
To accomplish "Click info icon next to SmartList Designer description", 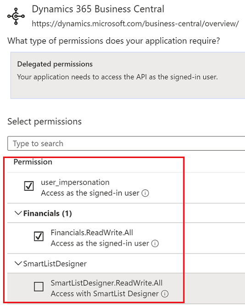I will tap(165, 294).
